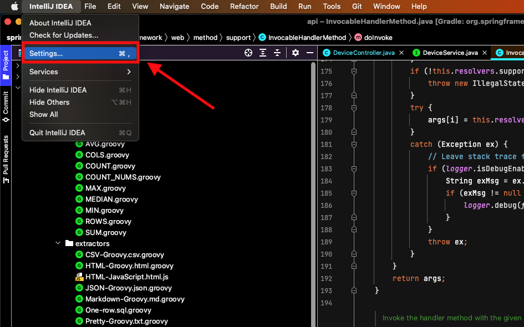Click the InvocableHandlerMethod breadcrumb
Viewport: 524px width, 327px height.
point(307,37)
